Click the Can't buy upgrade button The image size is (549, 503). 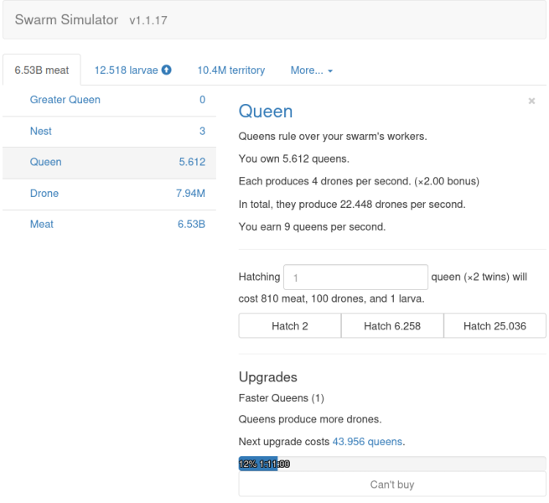[x=392, y=485]
